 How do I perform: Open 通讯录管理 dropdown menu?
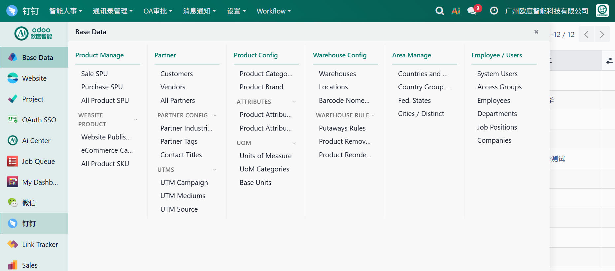(x=113, y=11)
